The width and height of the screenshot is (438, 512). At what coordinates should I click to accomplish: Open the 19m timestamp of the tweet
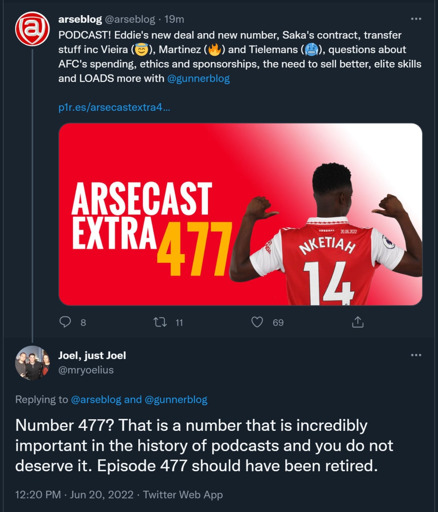pyautogui.click(x=174, y=19)
